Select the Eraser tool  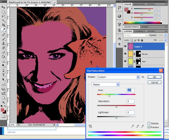[3, 52]
